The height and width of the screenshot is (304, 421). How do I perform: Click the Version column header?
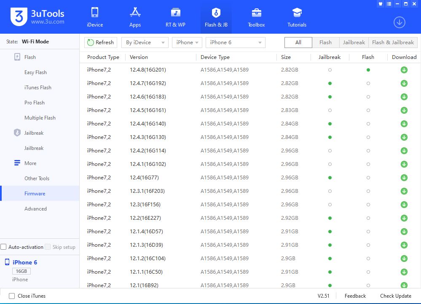tap(139, 57)
